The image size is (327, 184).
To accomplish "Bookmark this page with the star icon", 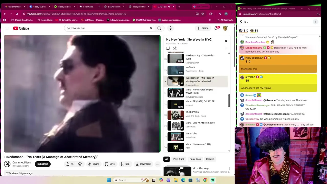I will point(203,14).
